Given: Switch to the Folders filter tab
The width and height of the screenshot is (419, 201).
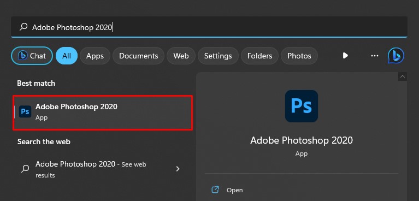Looking at the screenshot, I should (259, 56).
